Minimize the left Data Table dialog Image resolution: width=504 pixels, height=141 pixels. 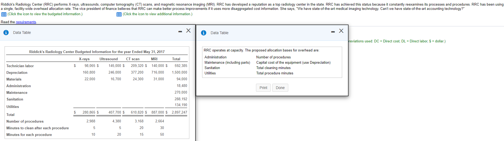(180, 32)
